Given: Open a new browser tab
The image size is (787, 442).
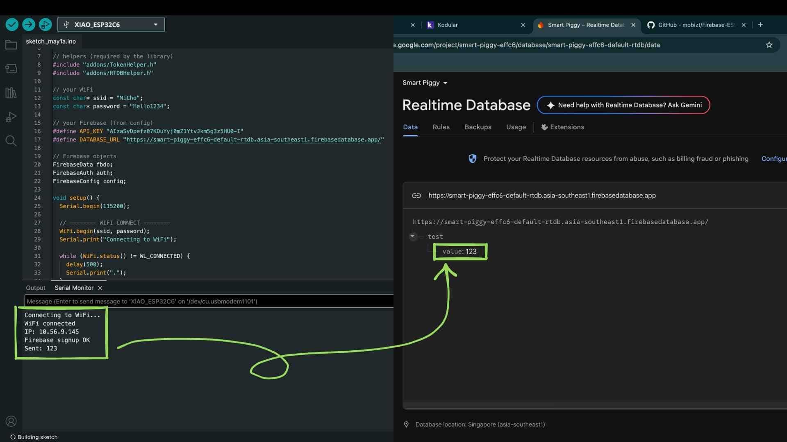Looking at the screenshot, I should click(x=760, y=25).
